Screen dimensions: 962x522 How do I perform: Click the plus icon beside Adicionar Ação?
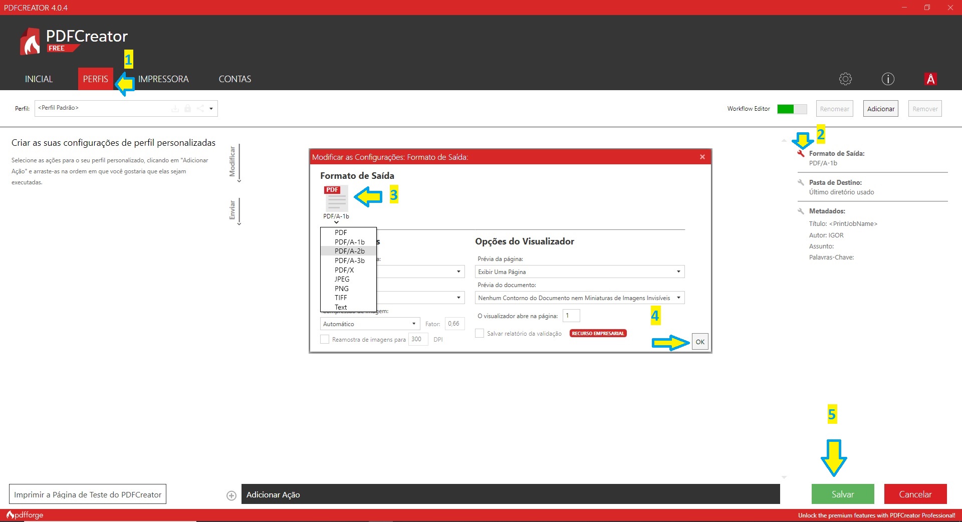(231, 495)
